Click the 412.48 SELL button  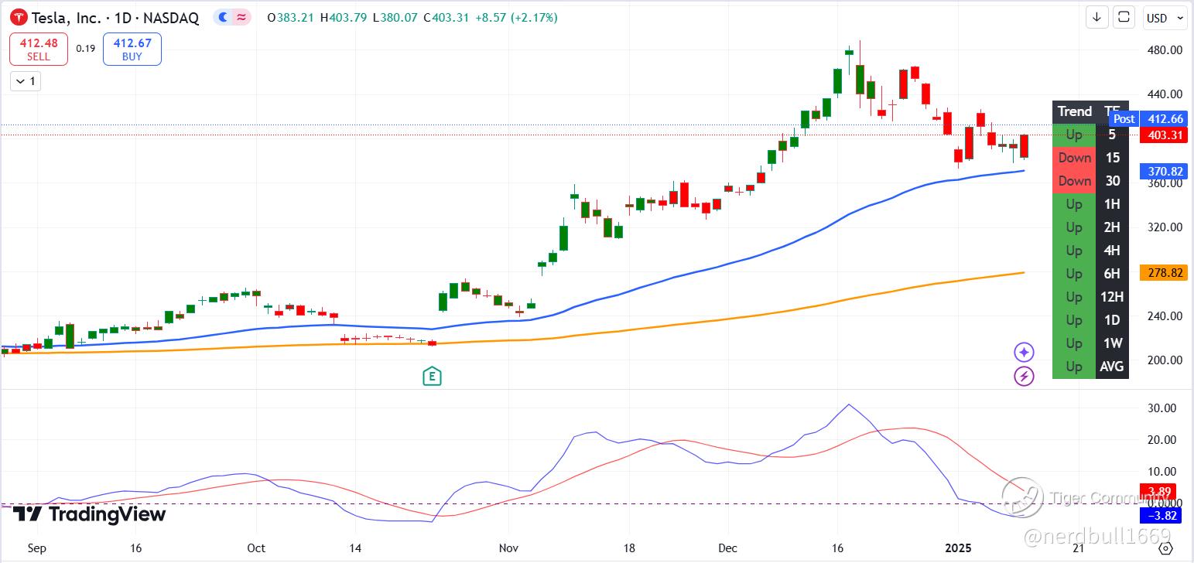click(x=39, y=49)
